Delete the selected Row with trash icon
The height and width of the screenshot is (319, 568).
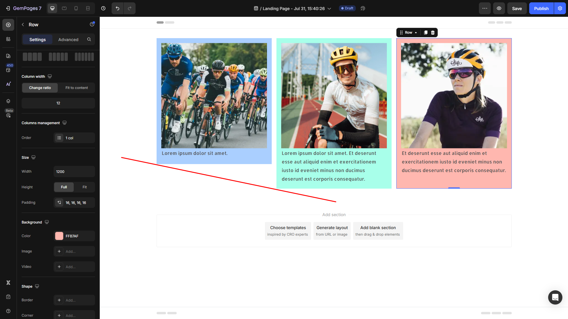click(x=433, y=33)
